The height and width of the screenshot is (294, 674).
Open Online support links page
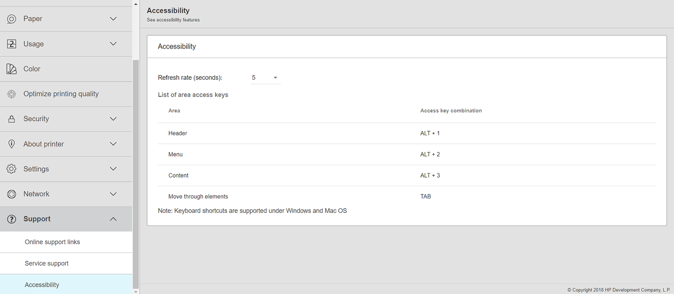point(52,242)
